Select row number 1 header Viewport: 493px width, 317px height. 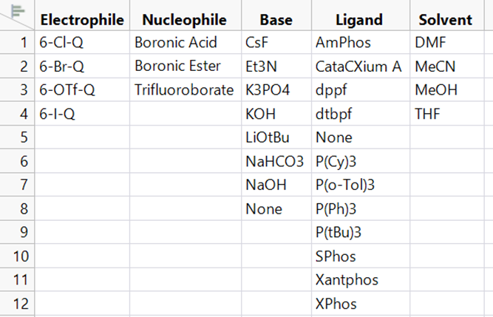(17, 42)
